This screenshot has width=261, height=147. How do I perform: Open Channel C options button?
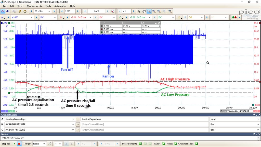(x=121, y=17)
